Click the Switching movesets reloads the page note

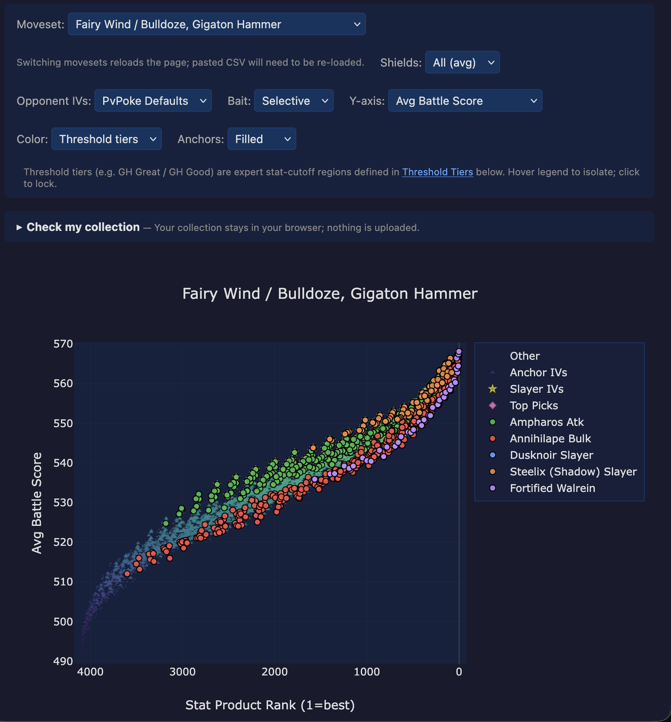190,63
